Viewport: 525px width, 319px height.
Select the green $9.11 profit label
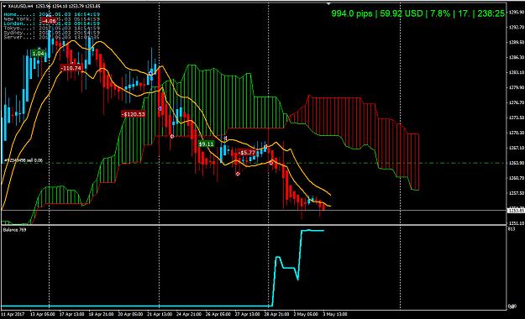click(x=206, y=144)
